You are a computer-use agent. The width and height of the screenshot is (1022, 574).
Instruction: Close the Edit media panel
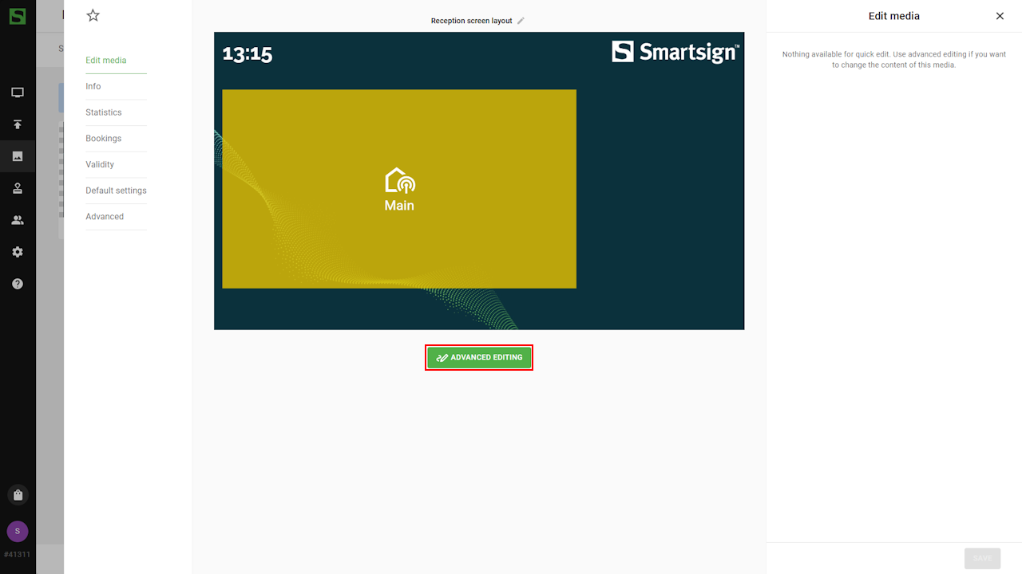[x=1000, y=16]
